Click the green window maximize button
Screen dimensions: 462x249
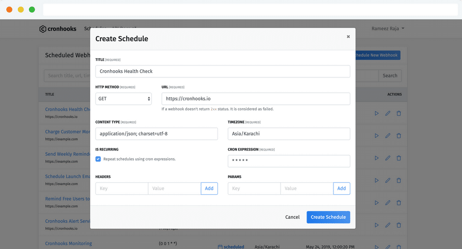(x=32, y=10)
